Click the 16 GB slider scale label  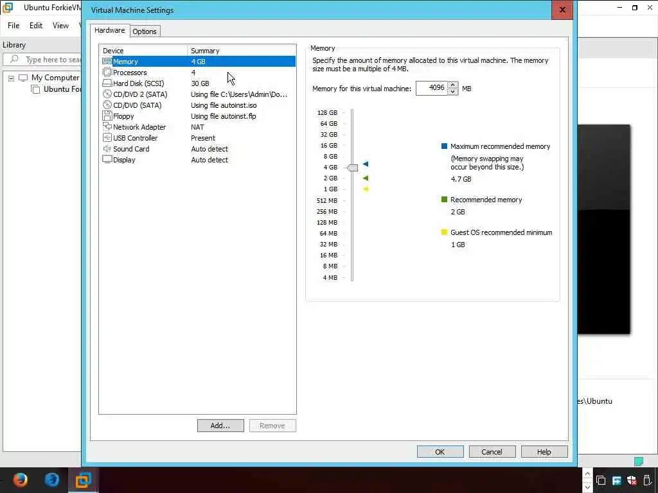(328, 146)
